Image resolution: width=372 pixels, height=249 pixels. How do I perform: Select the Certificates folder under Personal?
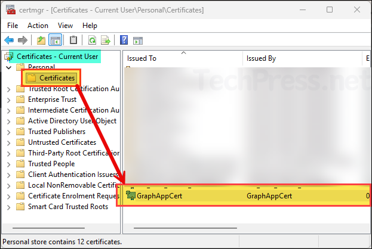point(57,78)
